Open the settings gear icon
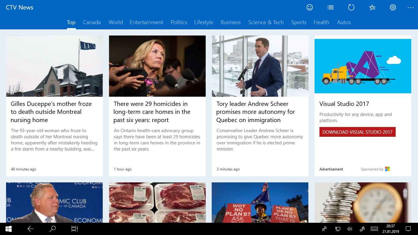 [x=393, y=7]
